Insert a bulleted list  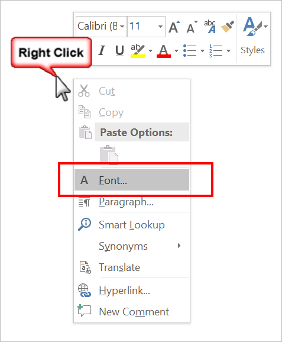[x=190, y=51]
